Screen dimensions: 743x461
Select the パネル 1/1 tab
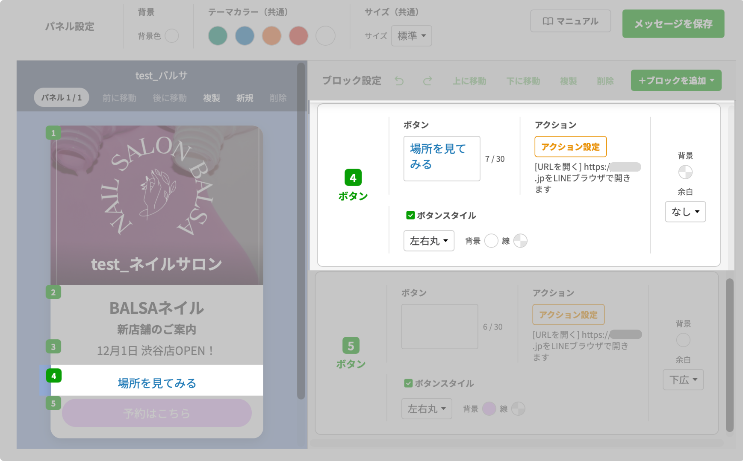[x=61, y=97]
